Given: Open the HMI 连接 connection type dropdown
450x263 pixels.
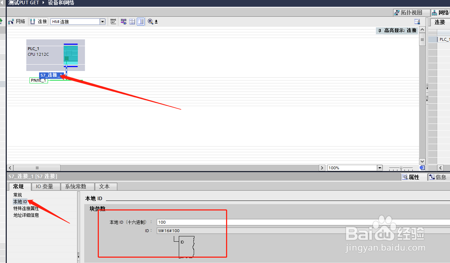Looking at the screenshot, I should pyautogui.click(x=103, y=22).
